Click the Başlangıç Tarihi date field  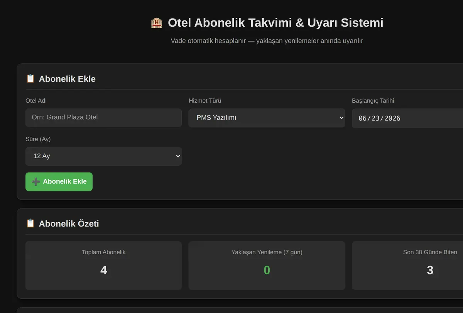pyautogui.click(x=407, y=118)
